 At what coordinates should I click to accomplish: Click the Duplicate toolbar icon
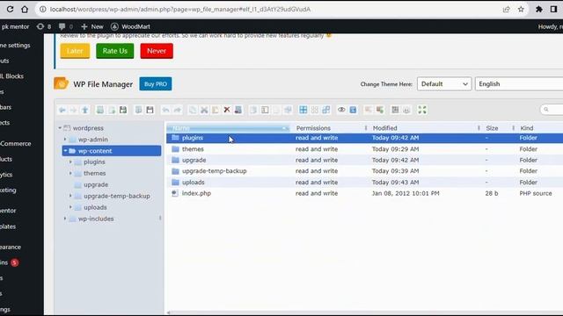point(253,110)
